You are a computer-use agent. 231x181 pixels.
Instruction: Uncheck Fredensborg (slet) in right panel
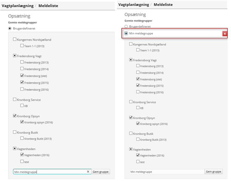pyautogui.click(x=138, y=79)
